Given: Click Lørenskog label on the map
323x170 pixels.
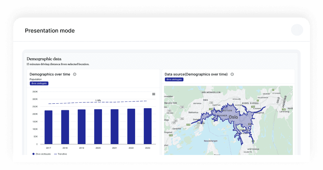Looking at the screenshot, I should click(284, 112).
